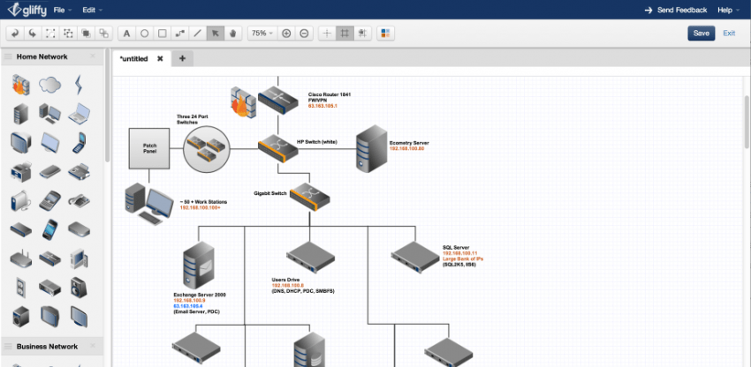
Task: Pick the flat screen monitor shape
Action: click(x=49, y=143)
